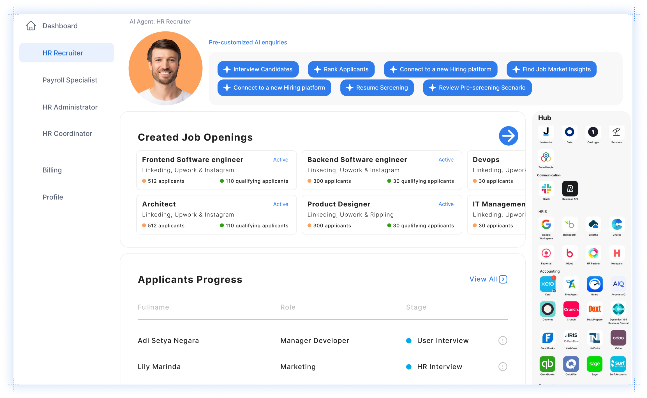The height and width of the screenshot is (398, 647).
Task: Expand View All applicants progress
Action: 488,279
